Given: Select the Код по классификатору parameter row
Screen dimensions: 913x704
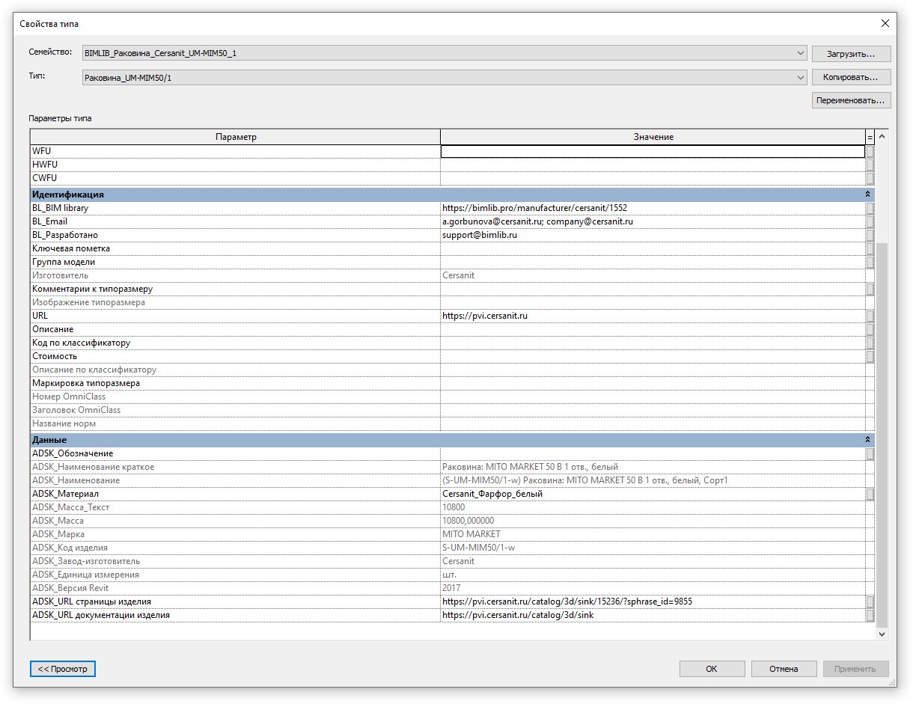Looking at the screenshot, I should click(x=236, y=343).
